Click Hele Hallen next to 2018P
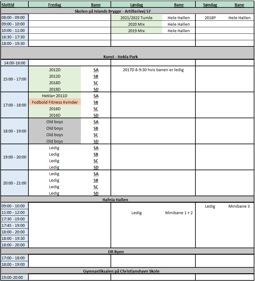Image resolution: width=255 pixels, height=281 pixels. tap(240, 18)
